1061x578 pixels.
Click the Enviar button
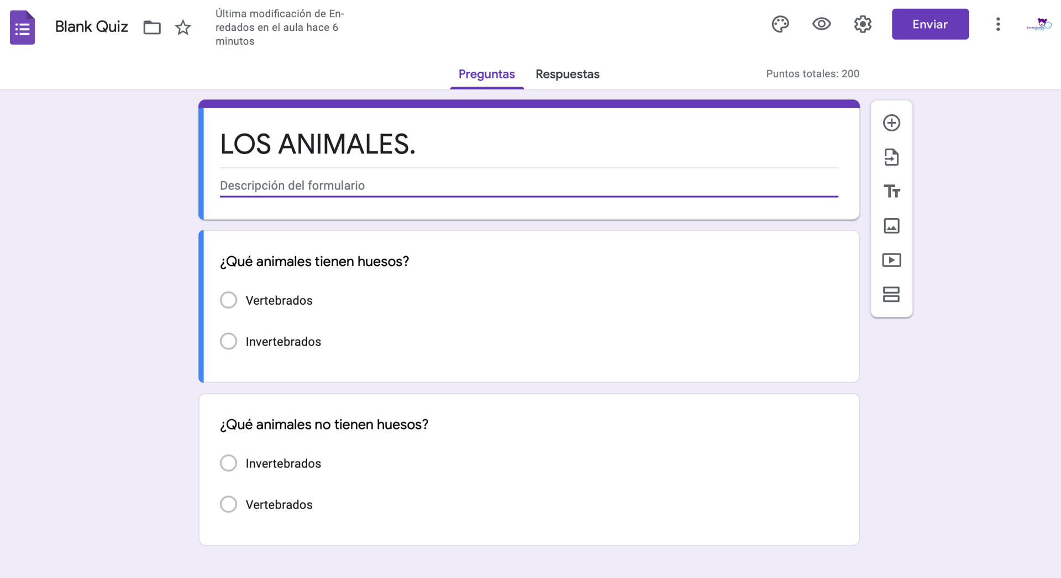pos(930,24)
